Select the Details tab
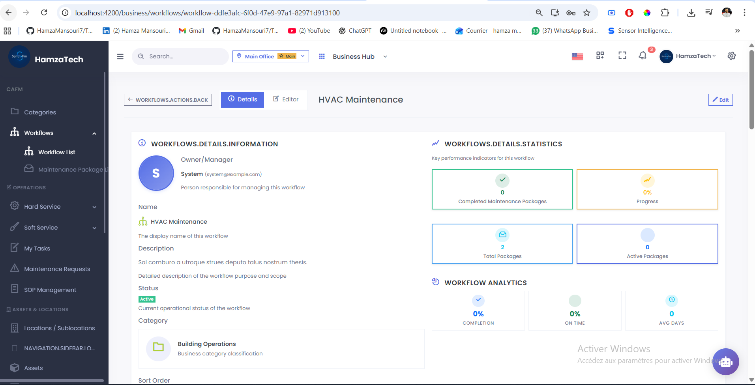755x385 pixels. [242, 99]
